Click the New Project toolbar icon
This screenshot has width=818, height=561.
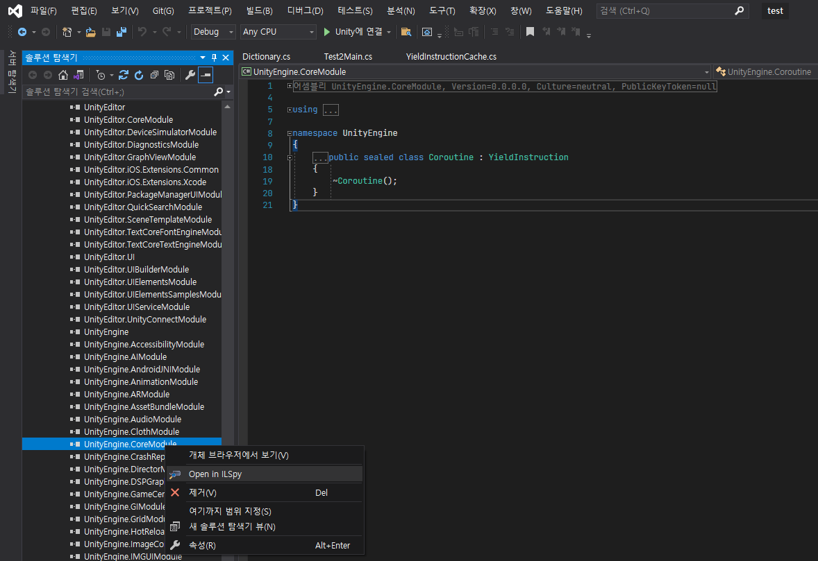pos(67,32)
